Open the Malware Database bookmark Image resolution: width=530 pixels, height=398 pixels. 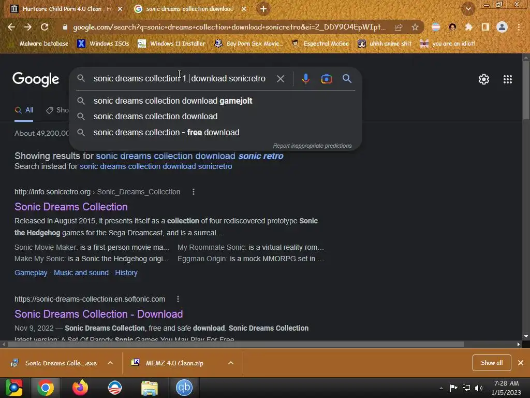(39, 44)
